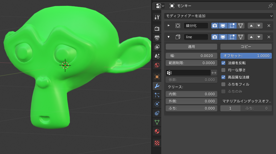Toggle the pin icon for properties
This screenshot has width=276, height=154.
tap(270, 6)
